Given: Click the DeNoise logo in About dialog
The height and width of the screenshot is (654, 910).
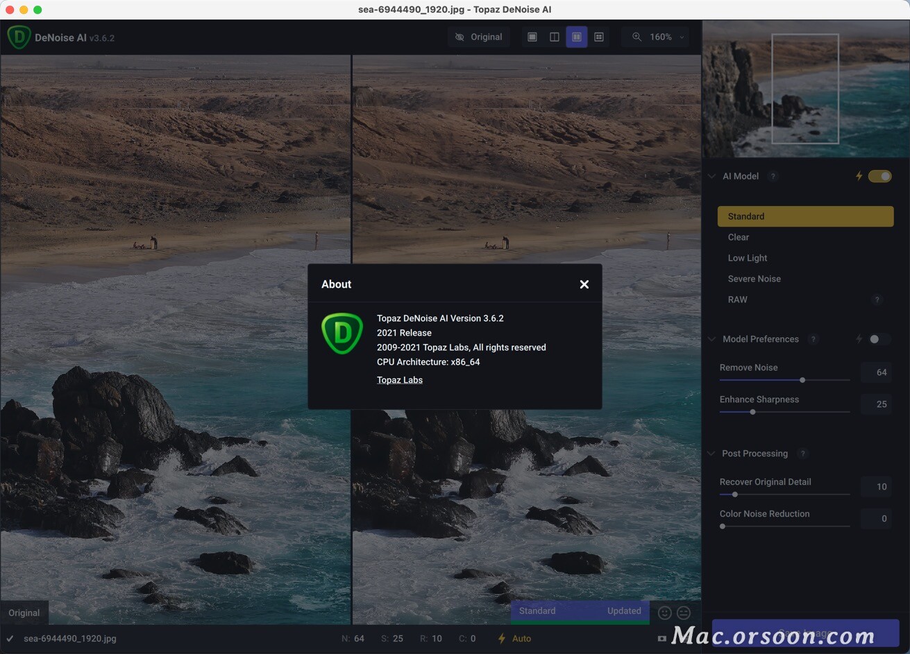Looking at the screenshot, I should [342, 334].
